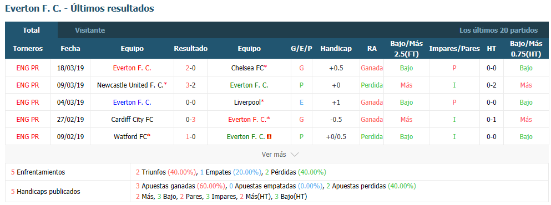This screenshot has width=551, height=205.
Task: Click the blue Everton F. C. home link
Action: click(x=132, y=102)
